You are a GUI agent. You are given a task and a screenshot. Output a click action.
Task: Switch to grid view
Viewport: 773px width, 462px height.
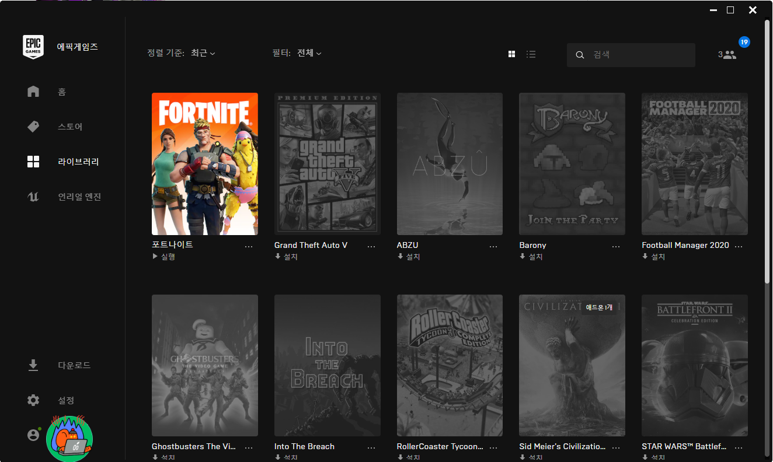click(511, 54)
